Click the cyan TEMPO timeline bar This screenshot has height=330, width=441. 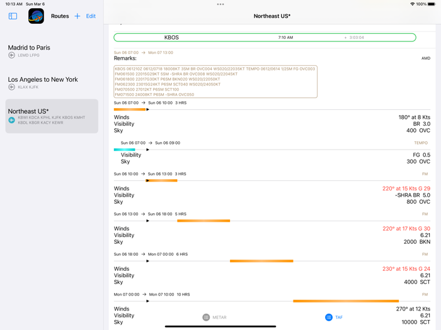(124, 150)
